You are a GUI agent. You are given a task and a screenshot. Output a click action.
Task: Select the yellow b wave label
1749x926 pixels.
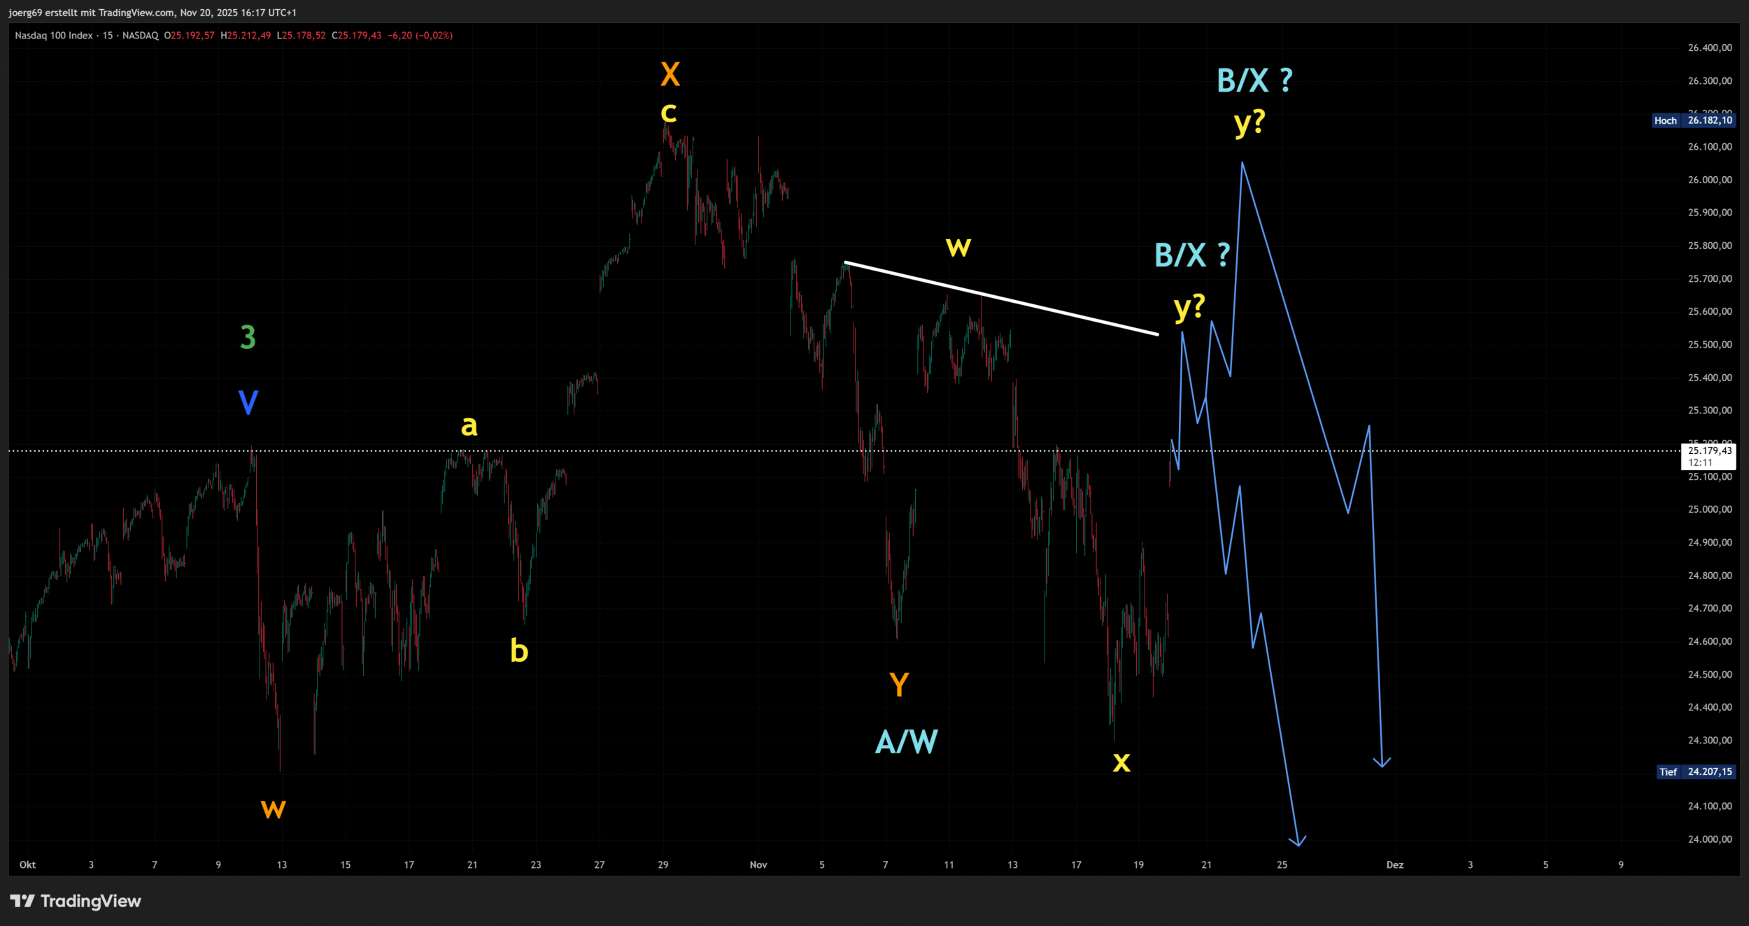(518, 650)
